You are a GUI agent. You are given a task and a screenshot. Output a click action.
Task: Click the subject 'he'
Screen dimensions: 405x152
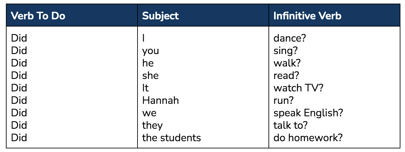click(x=148, y=63)
